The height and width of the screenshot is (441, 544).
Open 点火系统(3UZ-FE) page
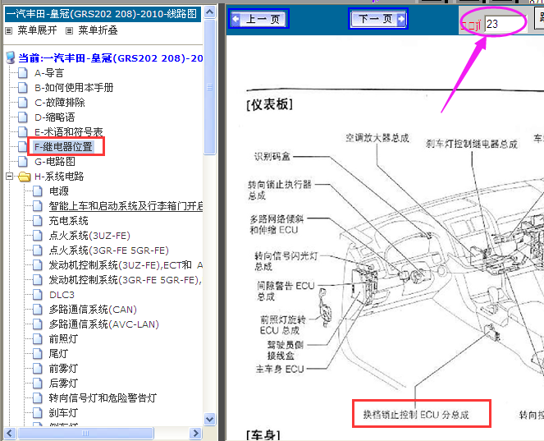click(x=89, y=236)
